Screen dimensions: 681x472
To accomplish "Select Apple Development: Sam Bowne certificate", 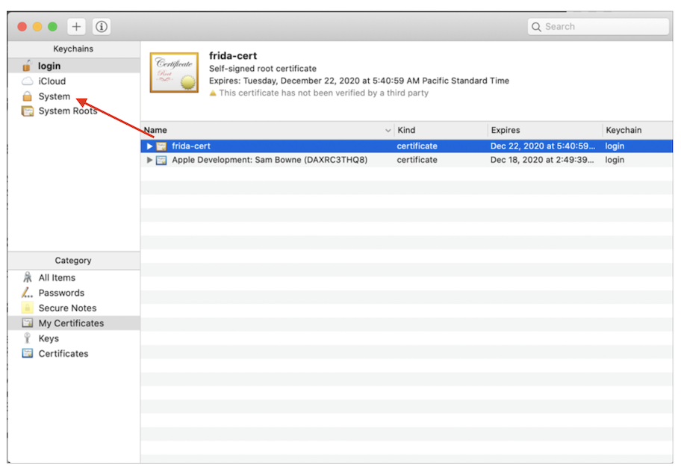I will click(x=270, y=160).
